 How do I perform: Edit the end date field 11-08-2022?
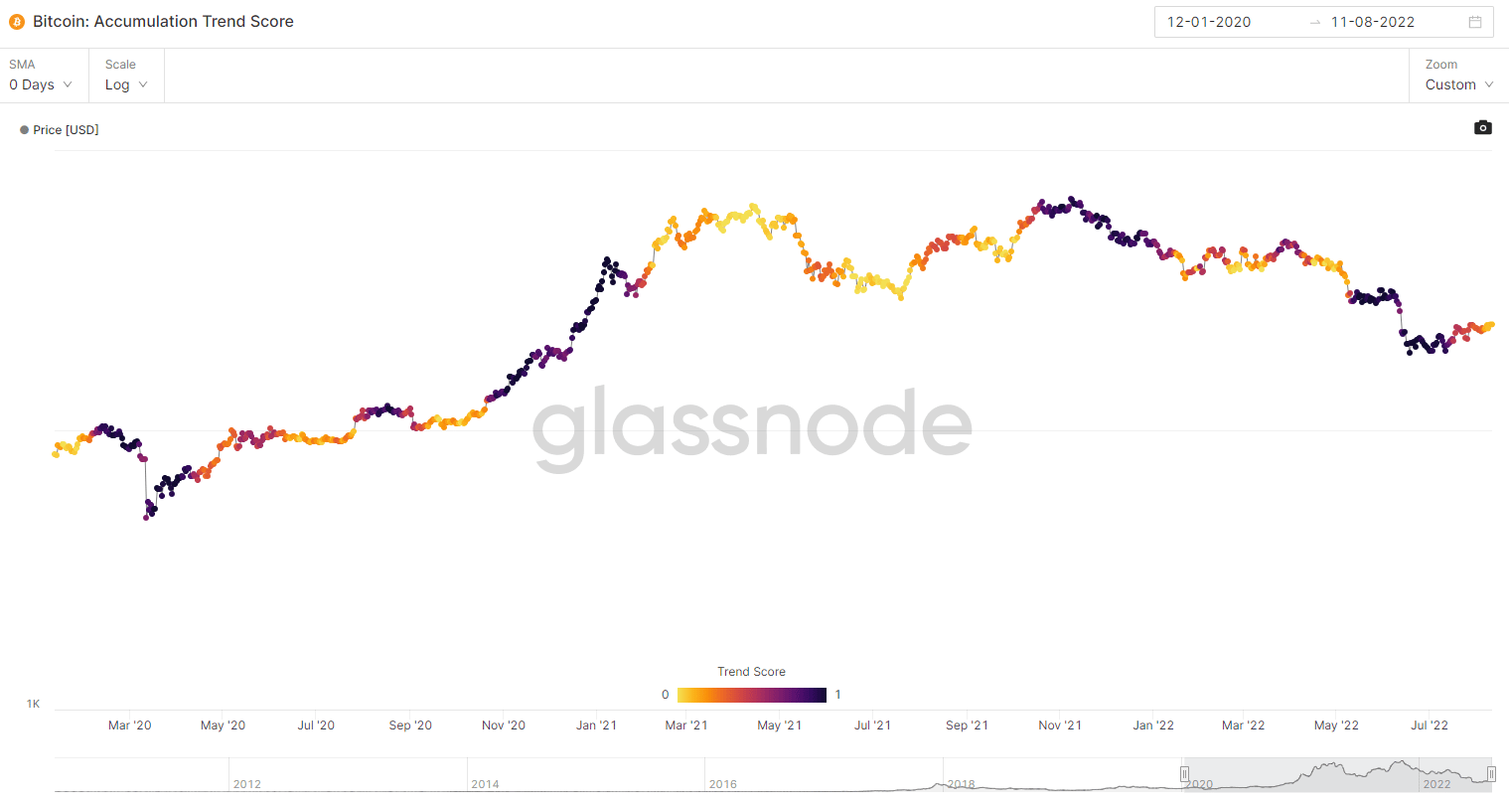(x=1373, y=22)
